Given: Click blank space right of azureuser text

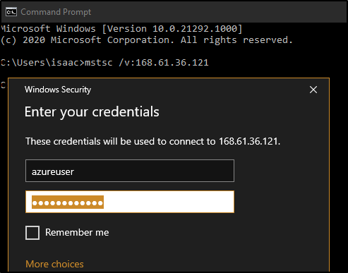Looking at the screenshot, I should click(154, 171).
